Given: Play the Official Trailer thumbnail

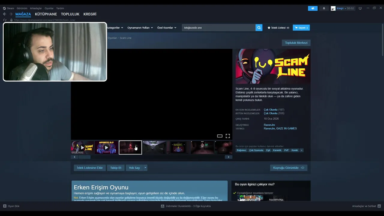Looking at the screenshot, I should tap(82, 147).
